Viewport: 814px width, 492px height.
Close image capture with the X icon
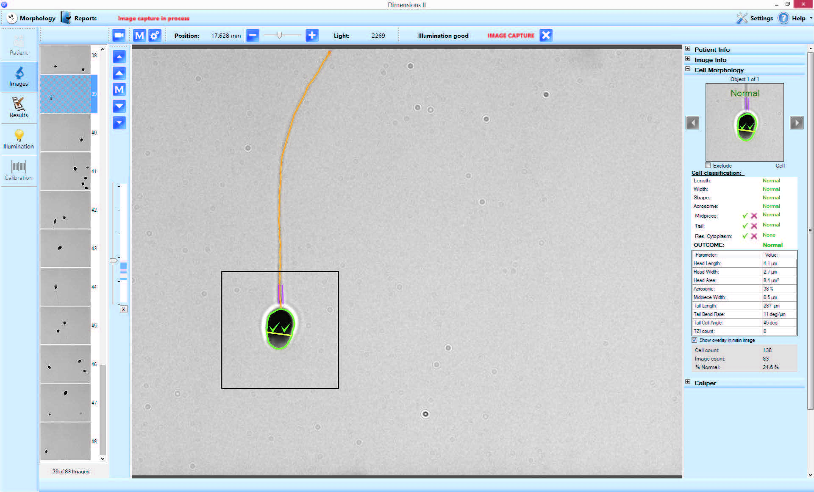coord(546,36)
